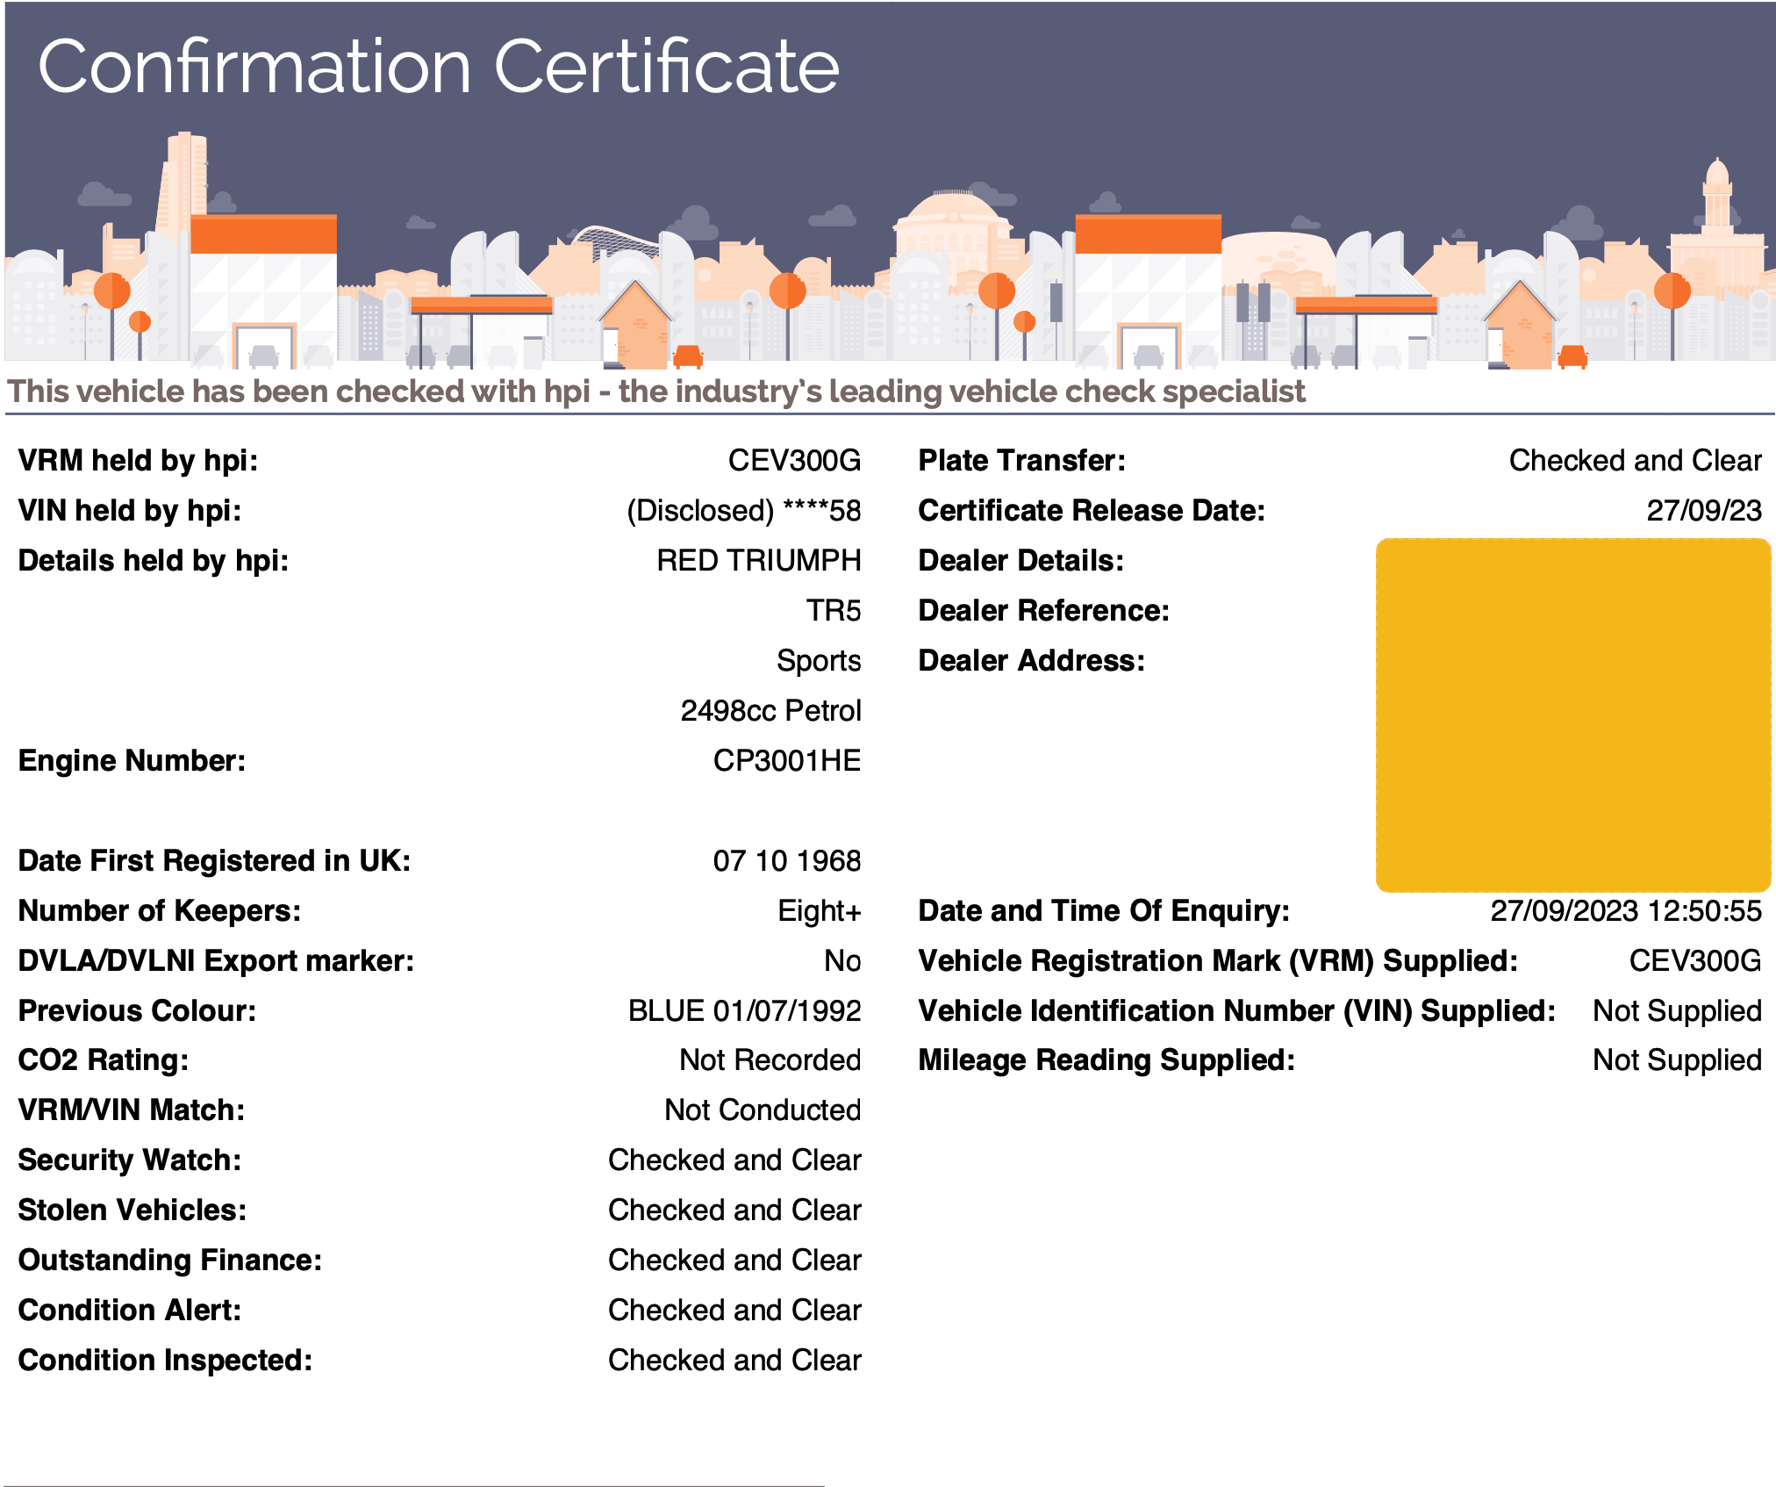Viewport: 1776px width, 1487px height.
Task: Click the 'Date First Registered in UK:' label
Action: point(215,860)
